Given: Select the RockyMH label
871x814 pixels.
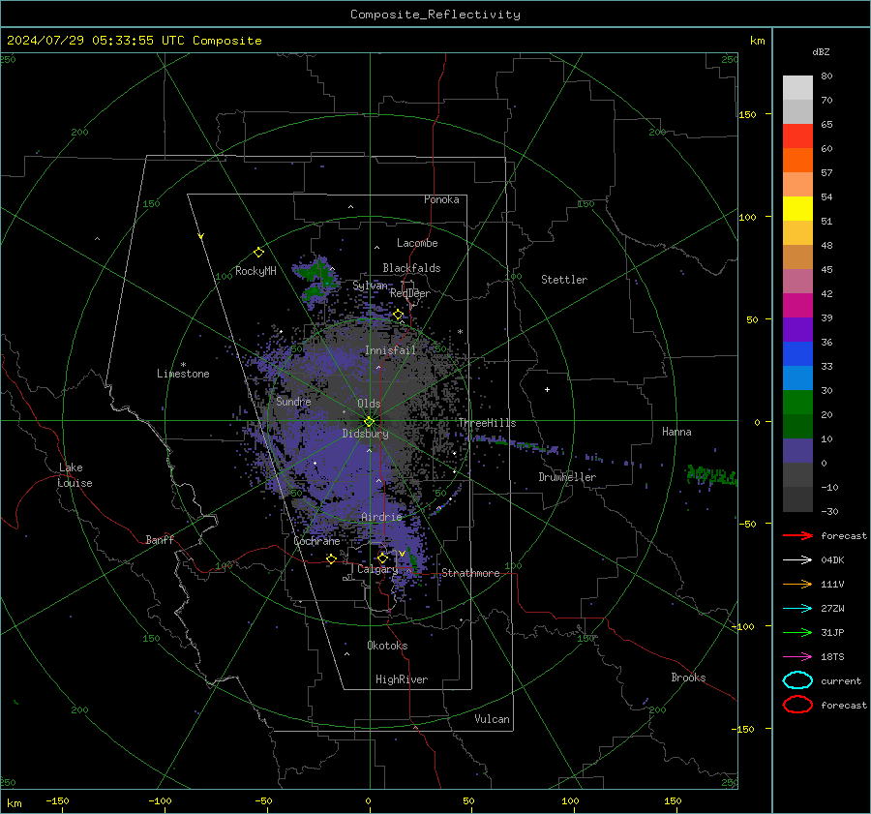Looking at the screenshot, I should tap(255, 271).
